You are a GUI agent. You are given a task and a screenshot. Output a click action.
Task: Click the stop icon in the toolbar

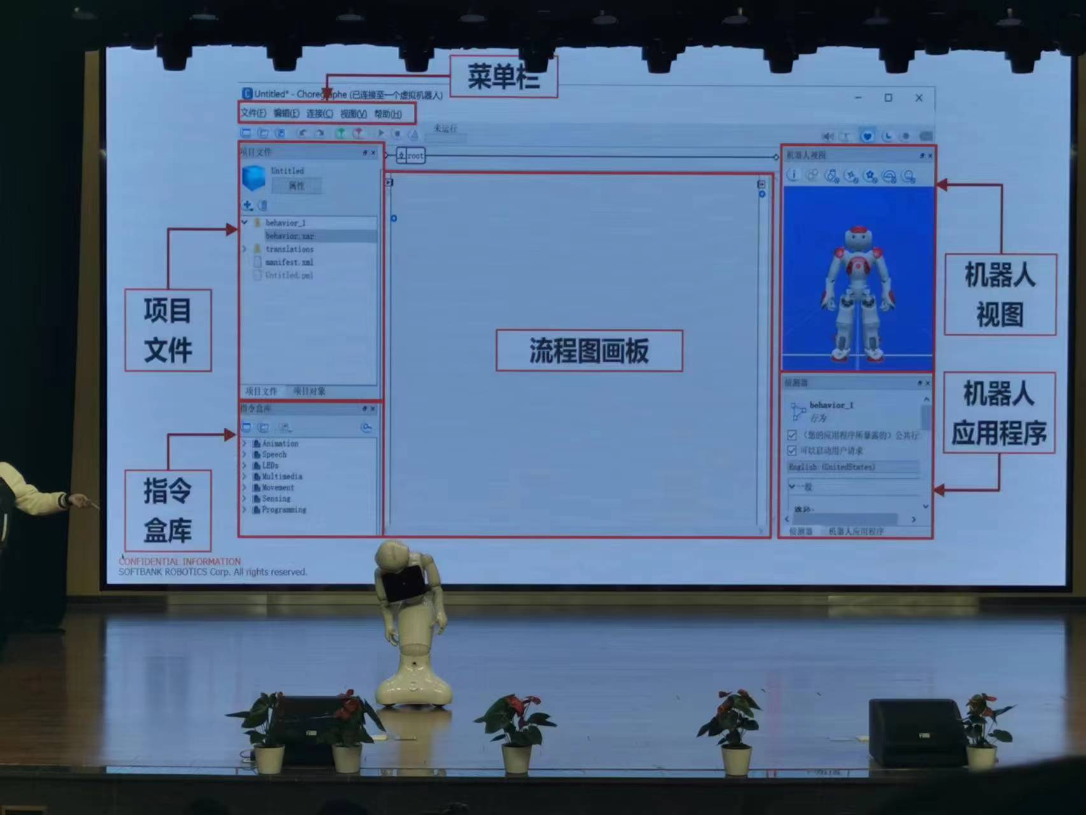coord(398,134)
